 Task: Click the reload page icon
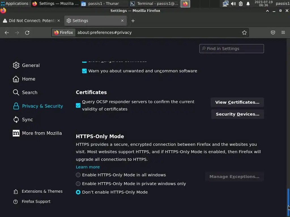(x=27, y=33)
